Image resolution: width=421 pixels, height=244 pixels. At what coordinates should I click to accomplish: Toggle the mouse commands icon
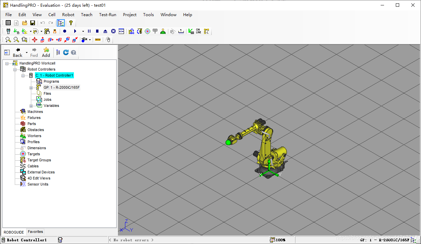point(108,40)
